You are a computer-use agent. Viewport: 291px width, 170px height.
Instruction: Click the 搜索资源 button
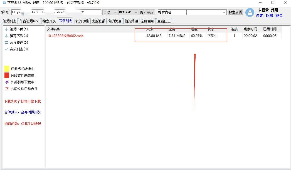235,12
